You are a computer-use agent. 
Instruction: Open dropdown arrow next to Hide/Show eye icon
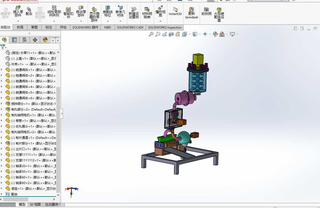coord(210,34)
